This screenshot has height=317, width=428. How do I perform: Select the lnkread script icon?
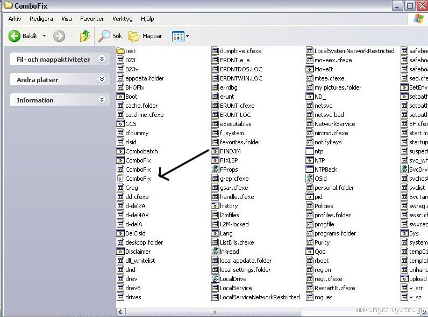(x=215, y=252)
